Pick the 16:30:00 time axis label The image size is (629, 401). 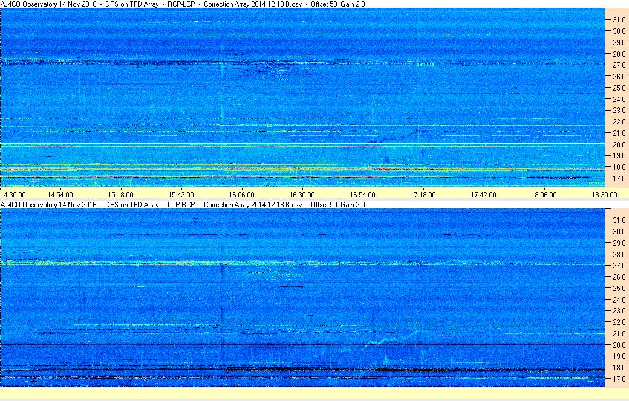click(x=302, y=194)
